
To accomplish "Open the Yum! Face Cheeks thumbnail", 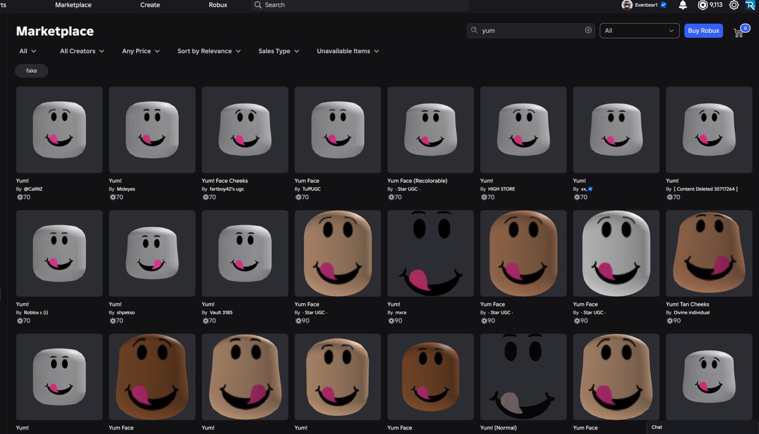I will [x=245, y=130].
